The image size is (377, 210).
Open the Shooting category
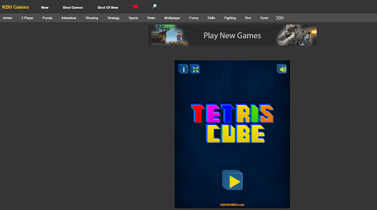(92, 18)
